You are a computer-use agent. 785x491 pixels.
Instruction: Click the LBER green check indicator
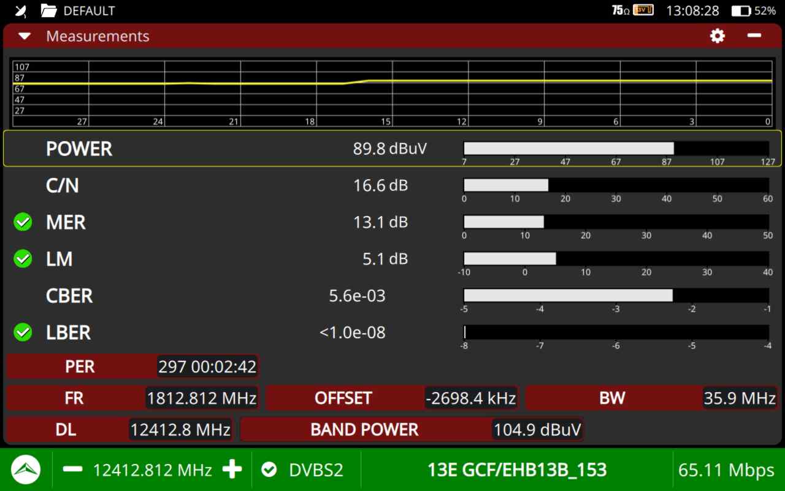(23, 333)
